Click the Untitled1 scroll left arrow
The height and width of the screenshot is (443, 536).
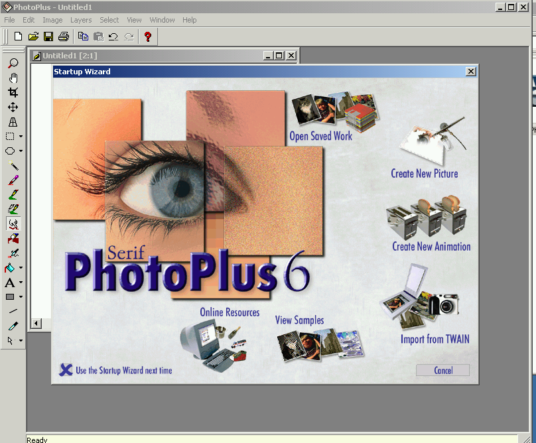click(x=36, y=323)
